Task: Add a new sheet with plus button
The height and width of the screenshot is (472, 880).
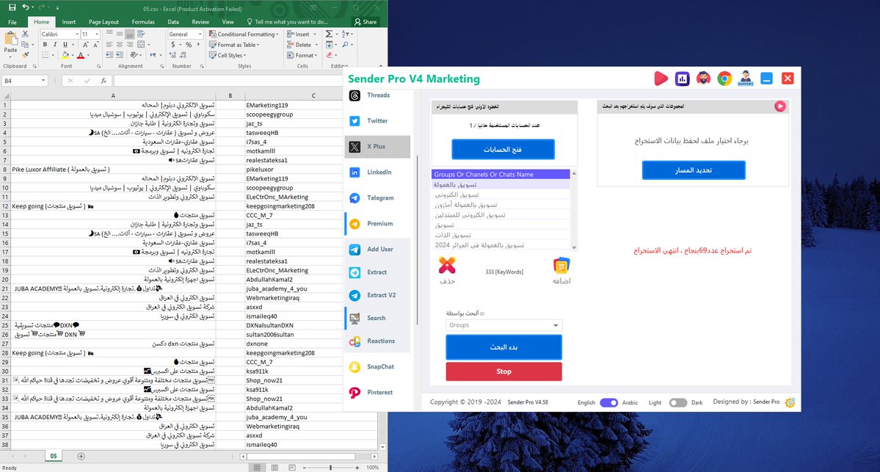Action: pos(81,457)
